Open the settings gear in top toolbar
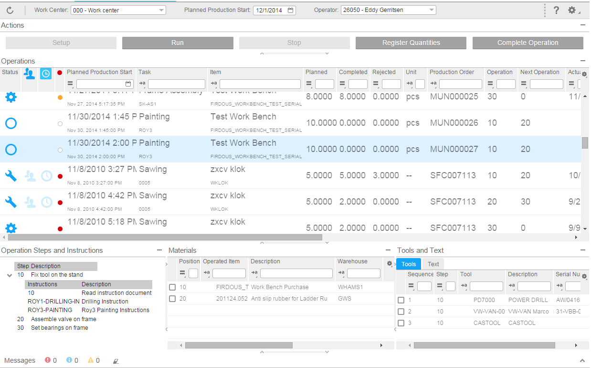 pyautogui.click(x=572, y=10)
